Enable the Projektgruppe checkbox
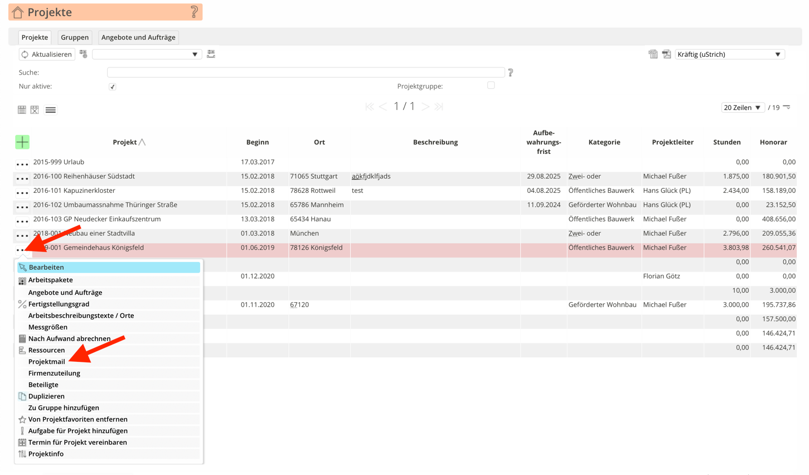Viewport: 809px width, 475px height. (491, 86)
